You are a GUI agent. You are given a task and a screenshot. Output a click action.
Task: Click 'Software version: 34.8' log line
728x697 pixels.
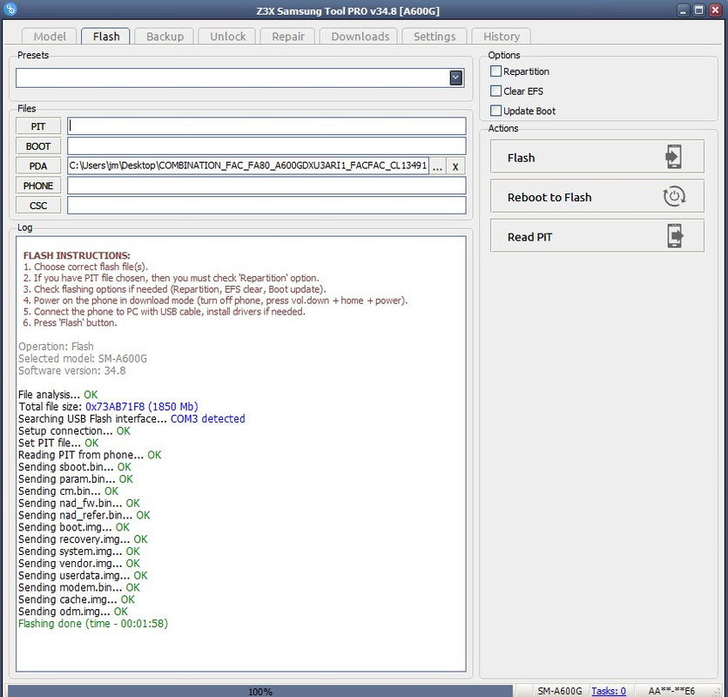click(x=72, y=370)
